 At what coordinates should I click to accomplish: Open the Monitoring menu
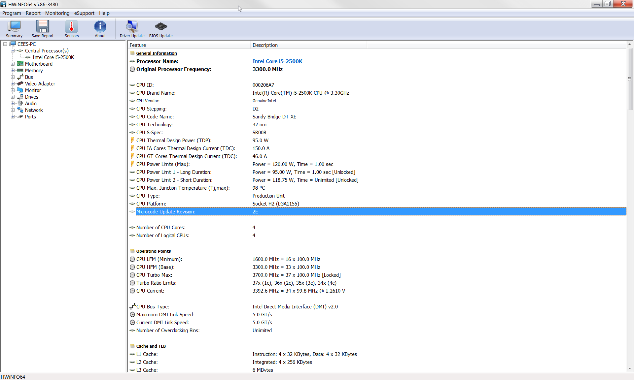tap(57, 13)
